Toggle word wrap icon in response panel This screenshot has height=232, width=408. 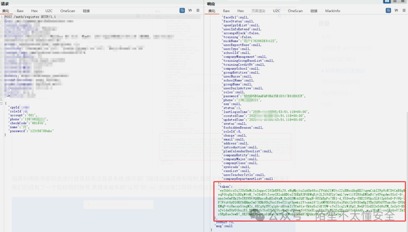pyautogui.click(x=388, y=11)
